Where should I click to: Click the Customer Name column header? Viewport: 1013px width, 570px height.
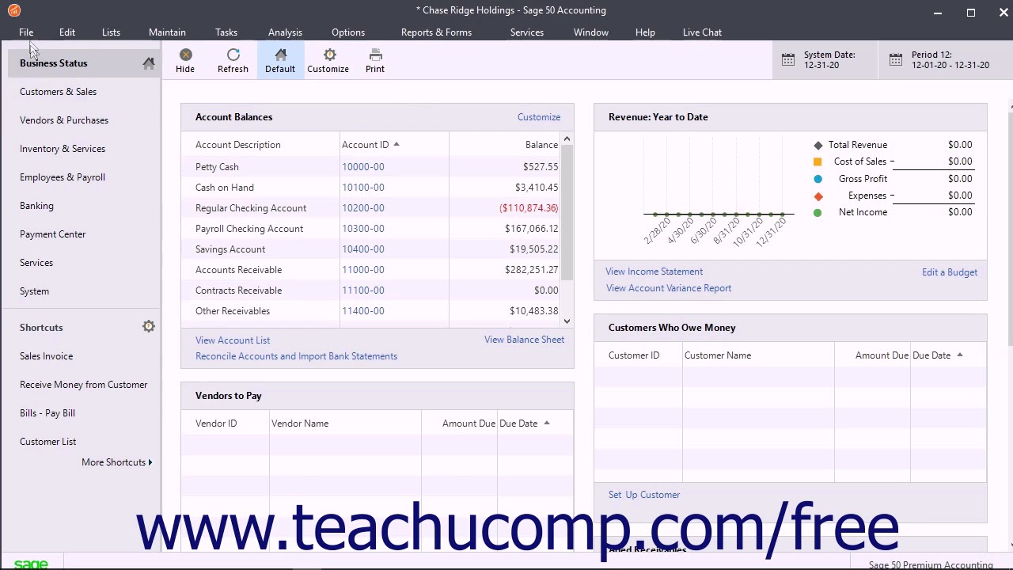click(x=718, y=355)
